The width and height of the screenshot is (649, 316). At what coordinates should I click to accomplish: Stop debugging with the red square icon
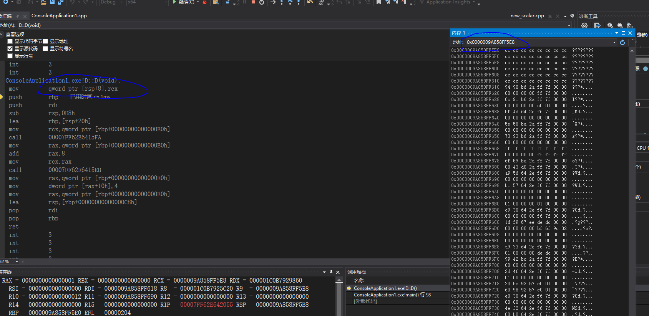[253, 2]
